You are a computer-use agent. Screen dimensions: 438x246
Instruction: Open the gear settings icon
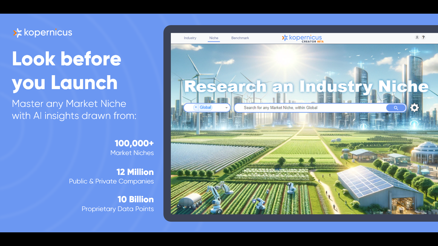click(414, 108)
